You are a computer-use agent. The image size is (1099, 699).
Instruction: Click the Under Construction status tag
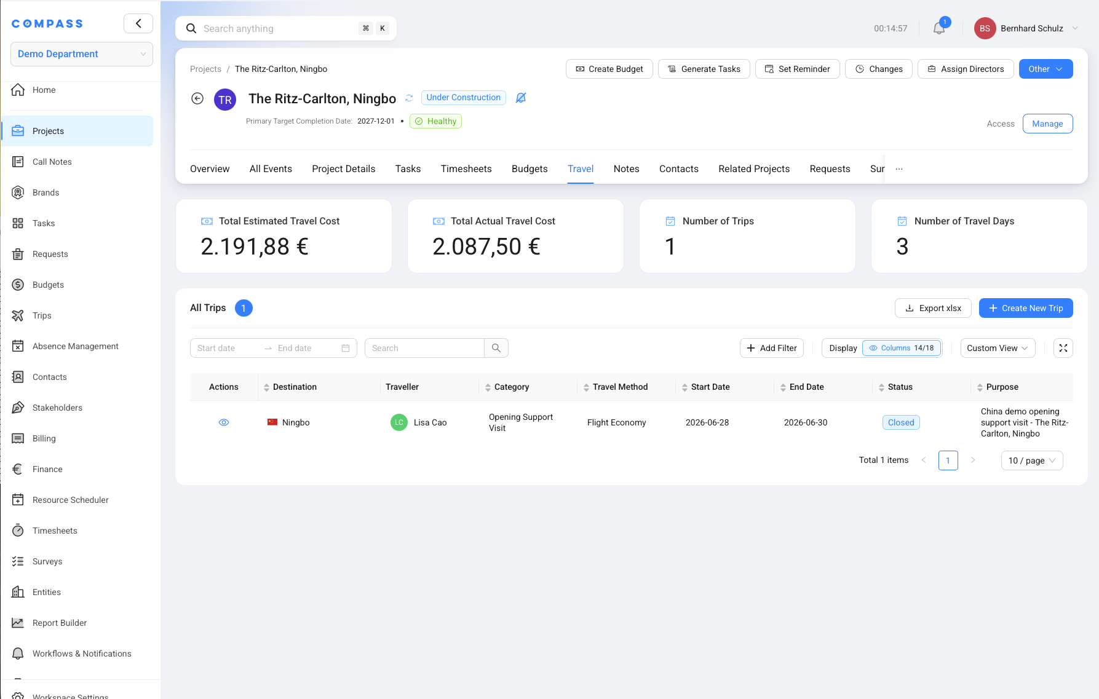tap(463, 98)
